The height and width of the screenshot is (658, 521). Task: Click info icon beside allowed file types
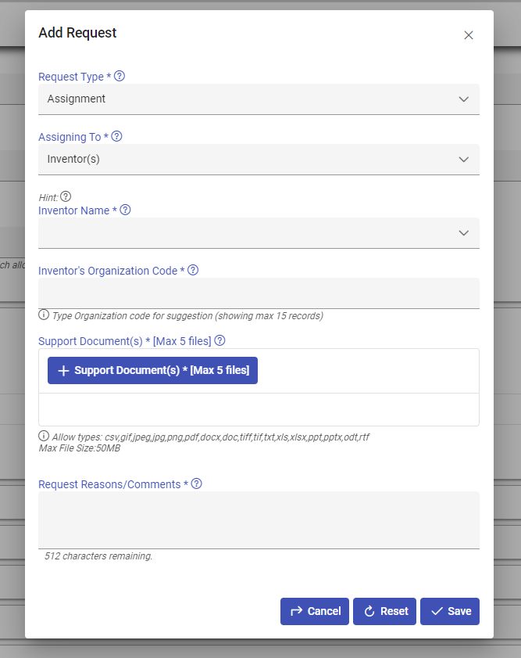click(x=44, y=436)
